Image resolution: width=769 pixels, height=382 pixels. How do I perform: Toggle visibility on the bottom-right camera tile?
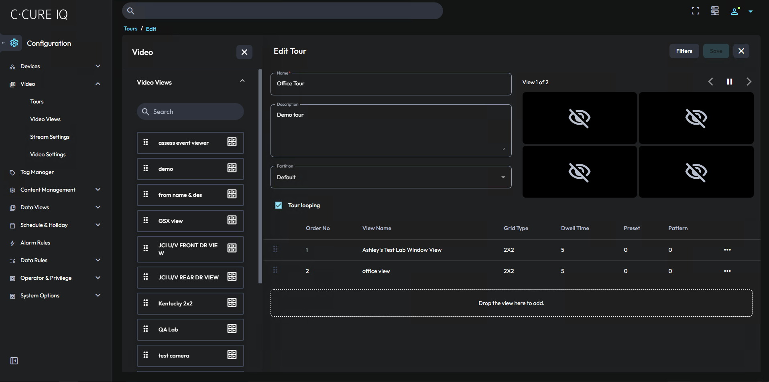(696, 172)
